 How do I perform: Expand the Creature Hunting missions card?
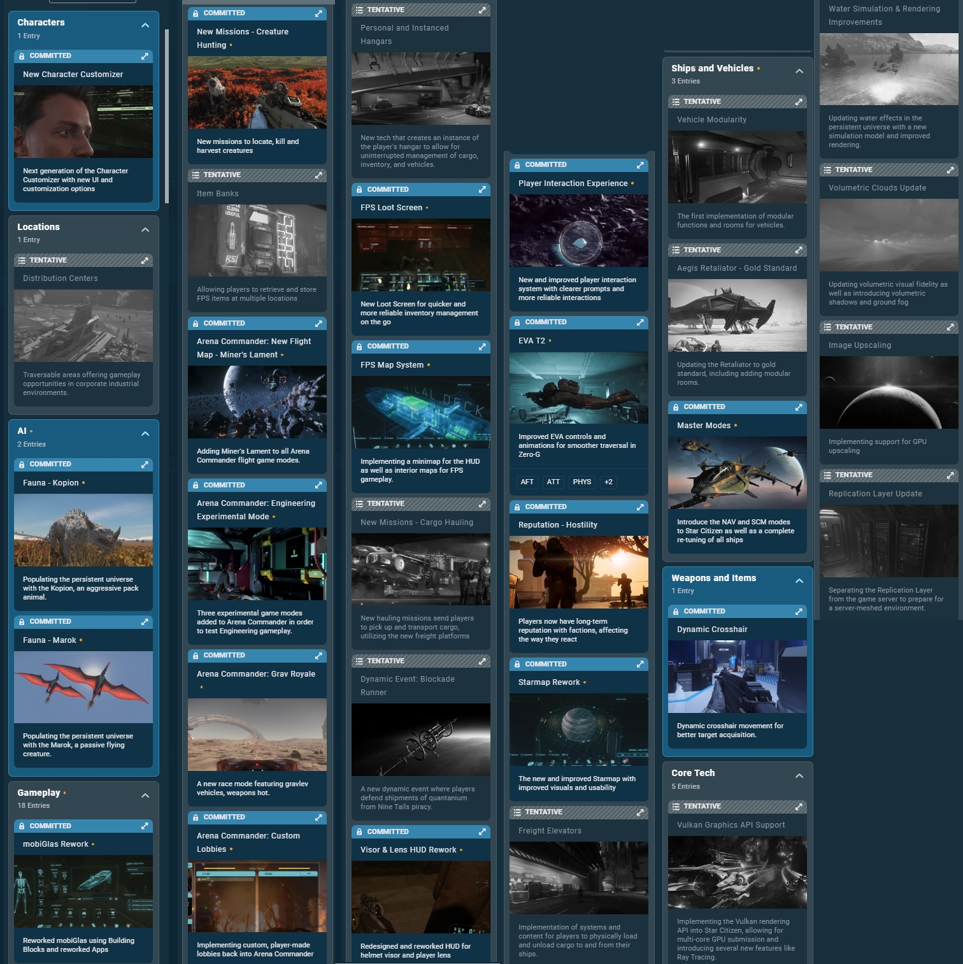pyautogui.click(x=318, y=13)
